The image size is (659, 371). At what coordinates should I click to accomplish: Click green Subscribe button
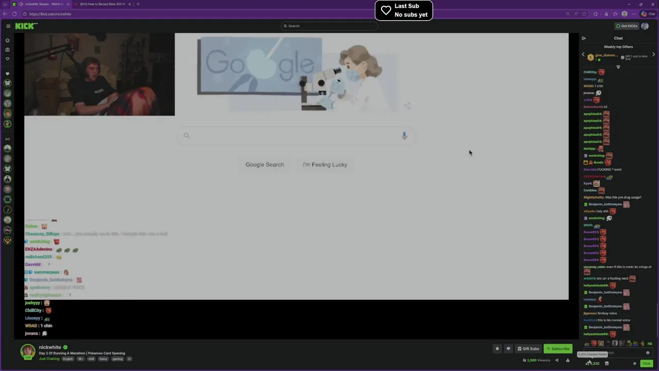tap(558, 349)
